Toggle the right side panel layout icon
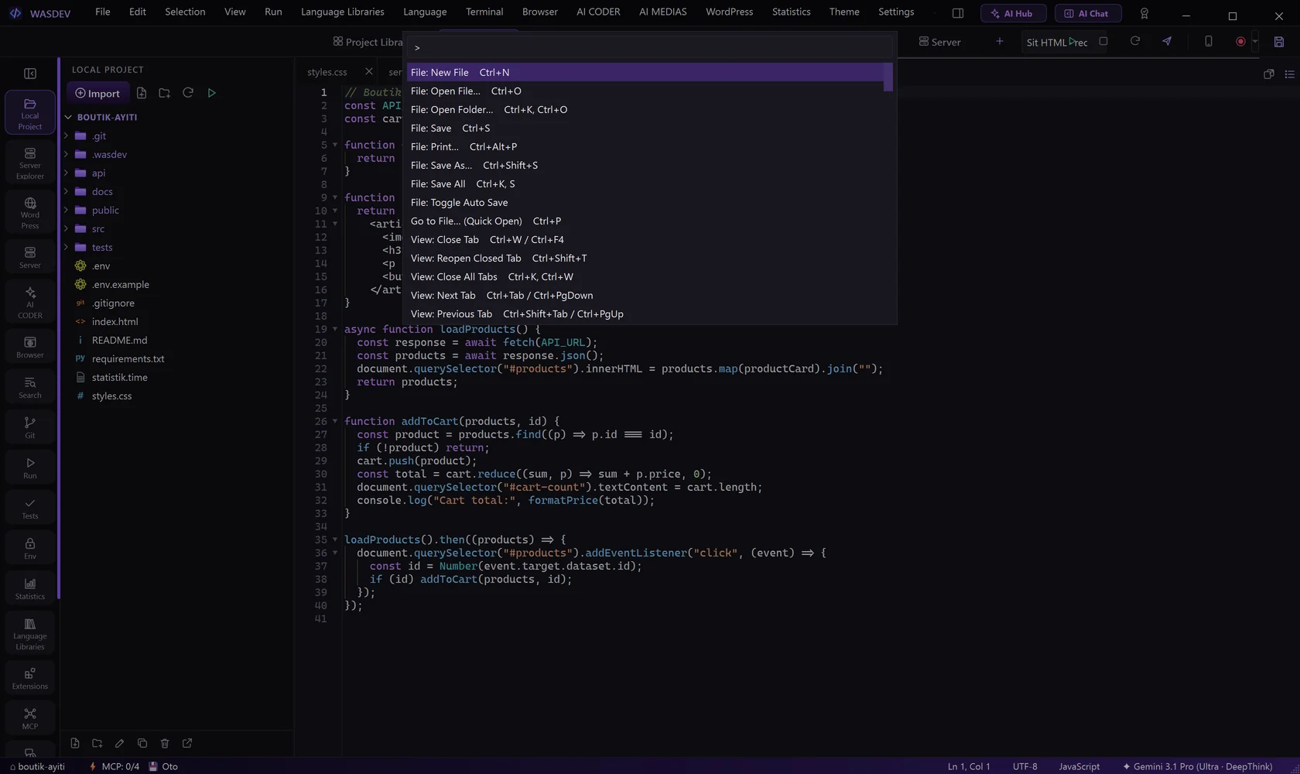The height and width of the screenshot is (774, 1300). (x=958, y=13)
